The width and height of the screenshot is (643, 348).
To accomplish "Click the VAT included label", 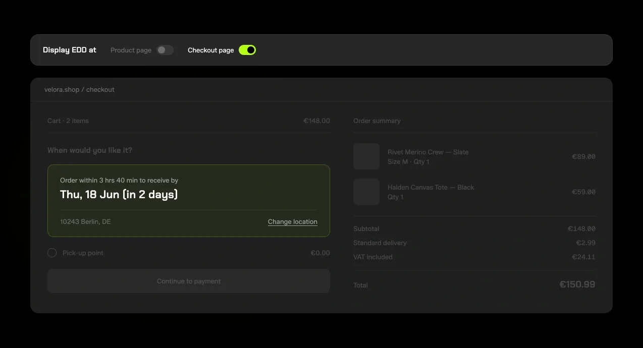I will point(373,257).
